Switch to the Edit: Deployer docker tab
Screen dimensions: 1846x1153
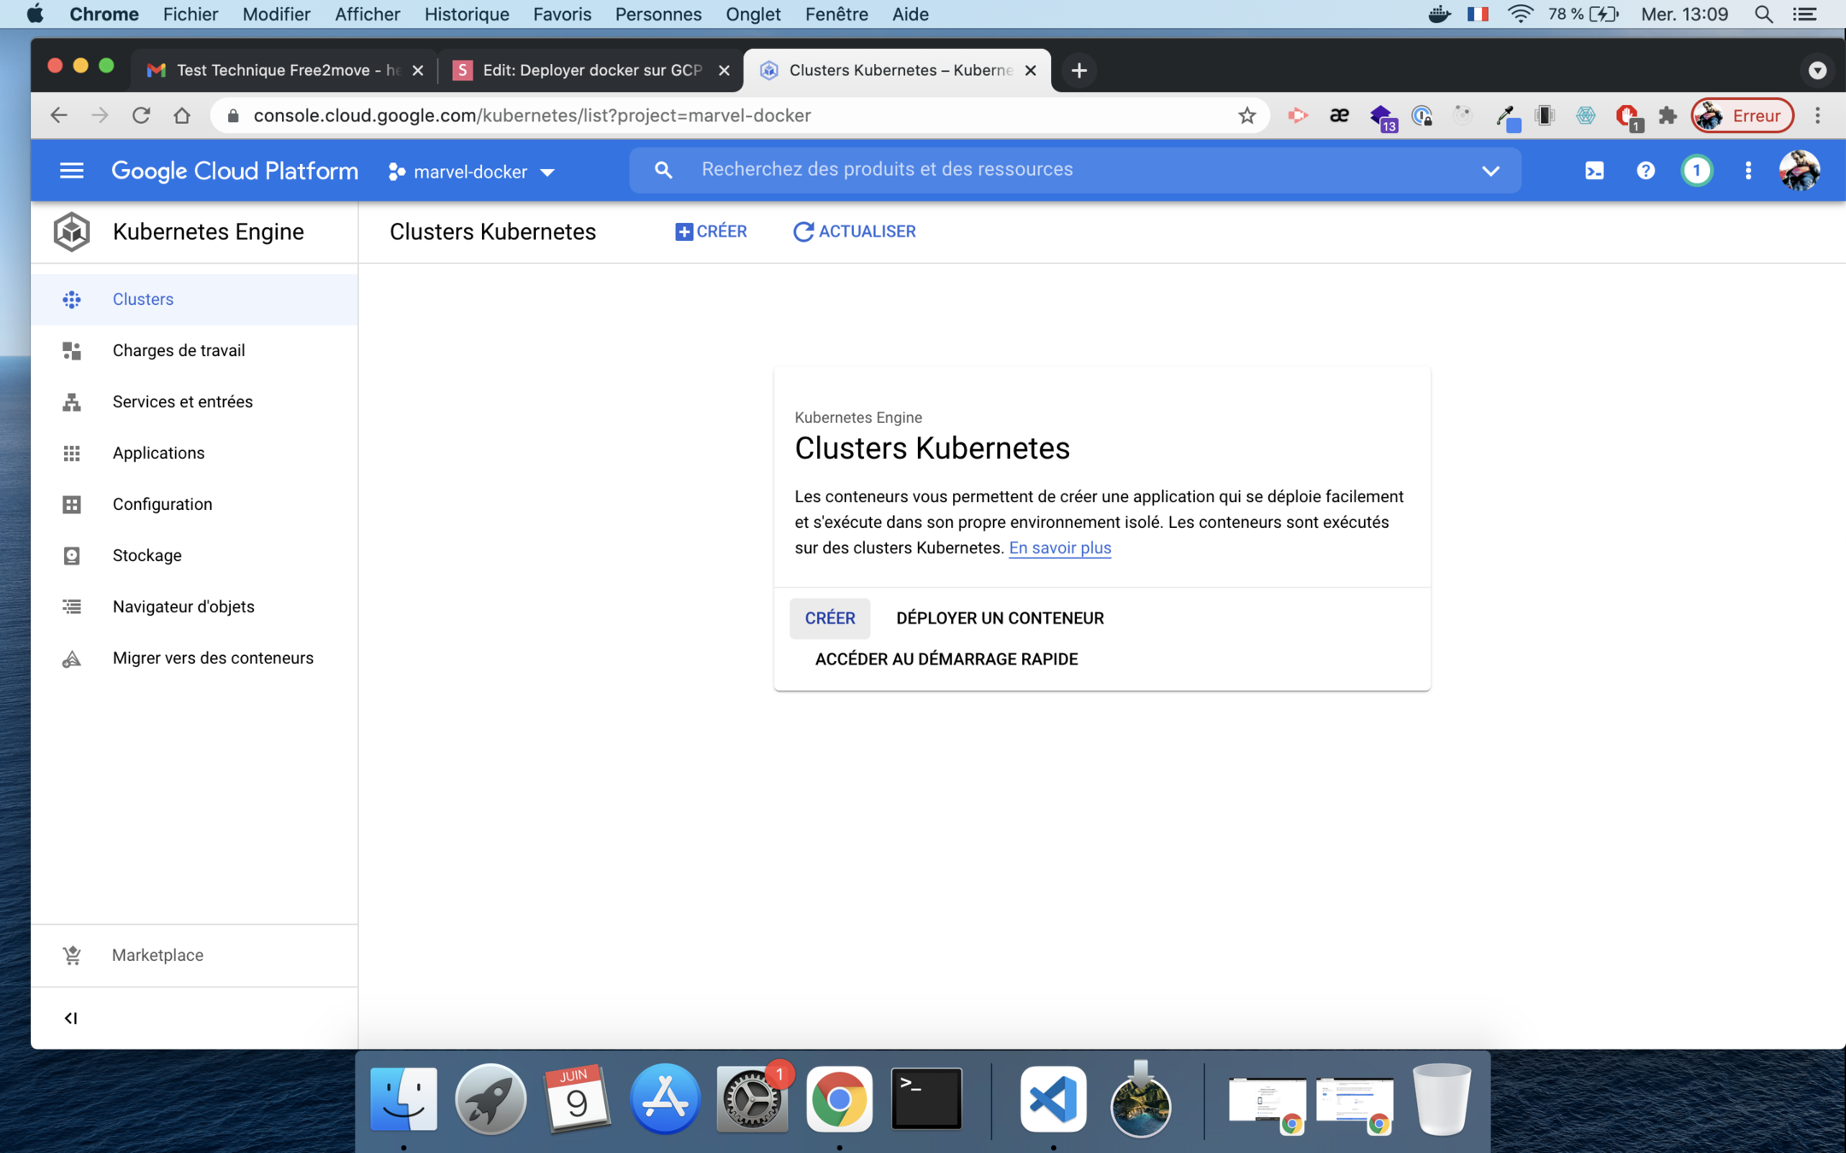591,70
